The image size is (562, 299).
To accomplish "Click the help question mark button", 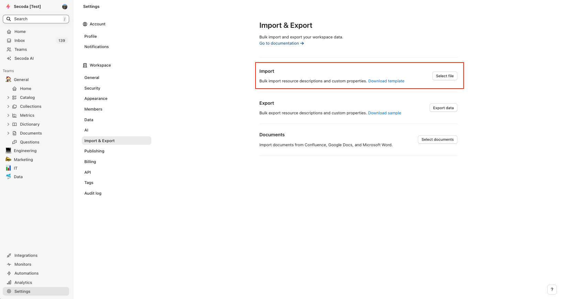I will click(x=552, y=289).
